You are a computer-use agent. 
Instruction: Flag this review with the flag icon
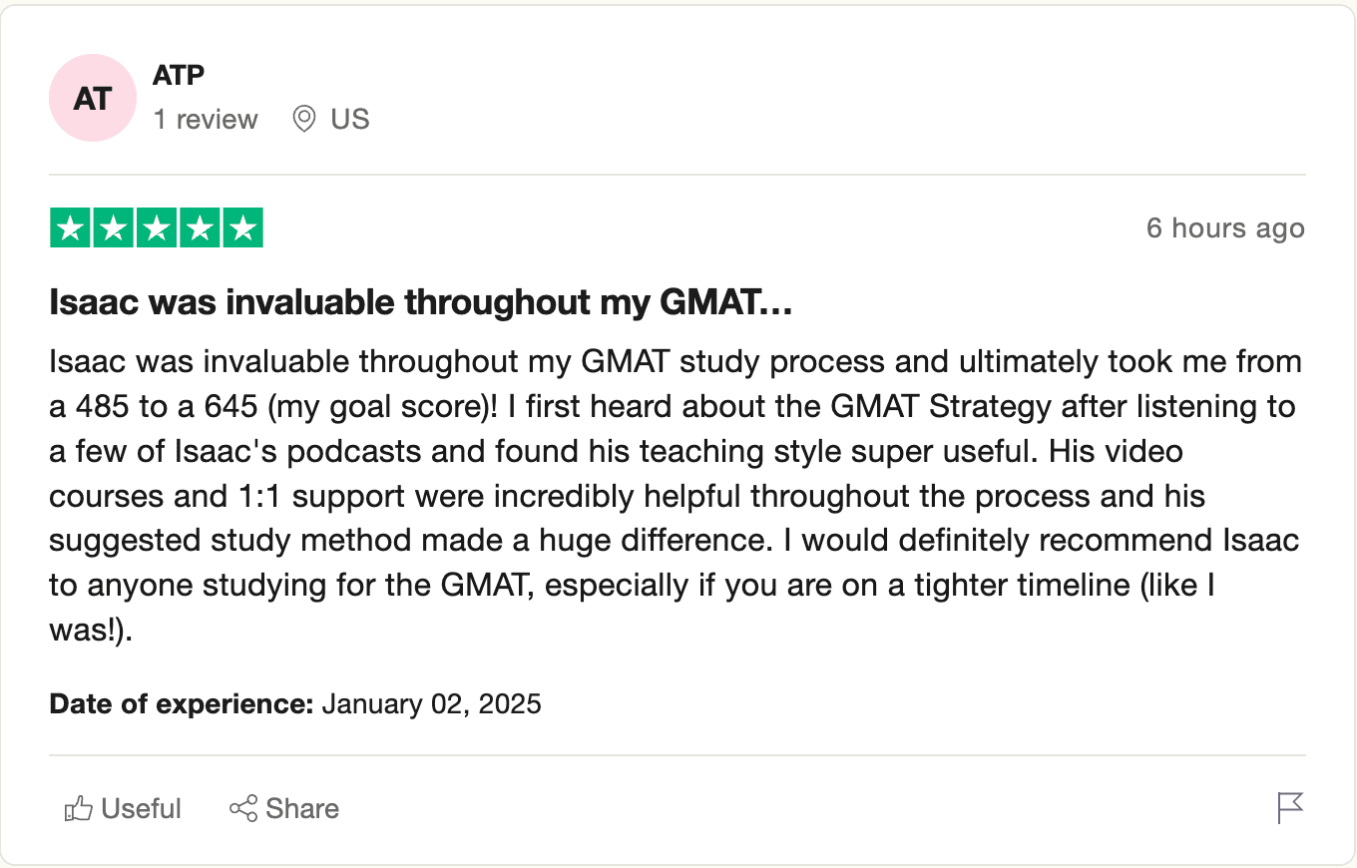pos(1290,808)
